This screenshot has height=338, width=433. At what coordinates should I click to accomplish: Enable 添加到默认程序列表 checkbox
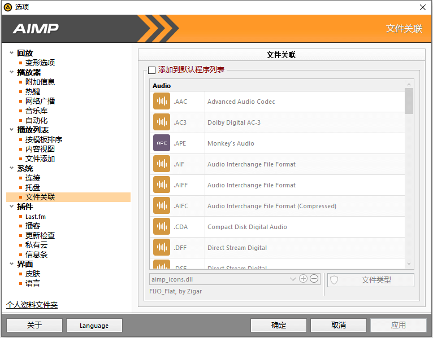(x=151, y=70)
